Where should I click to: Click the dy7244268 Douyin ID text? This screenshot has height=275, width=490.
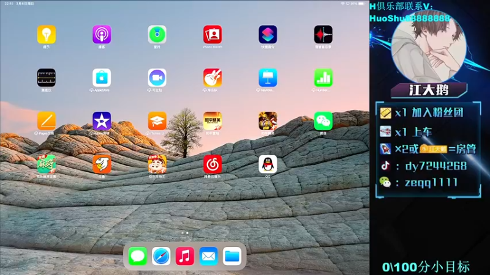pyautogui.click(x=436, y=166)
